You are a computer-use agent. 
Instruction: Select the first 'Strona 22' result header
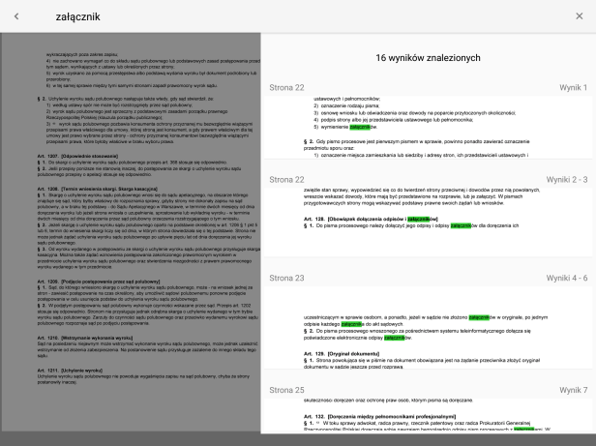286,88
